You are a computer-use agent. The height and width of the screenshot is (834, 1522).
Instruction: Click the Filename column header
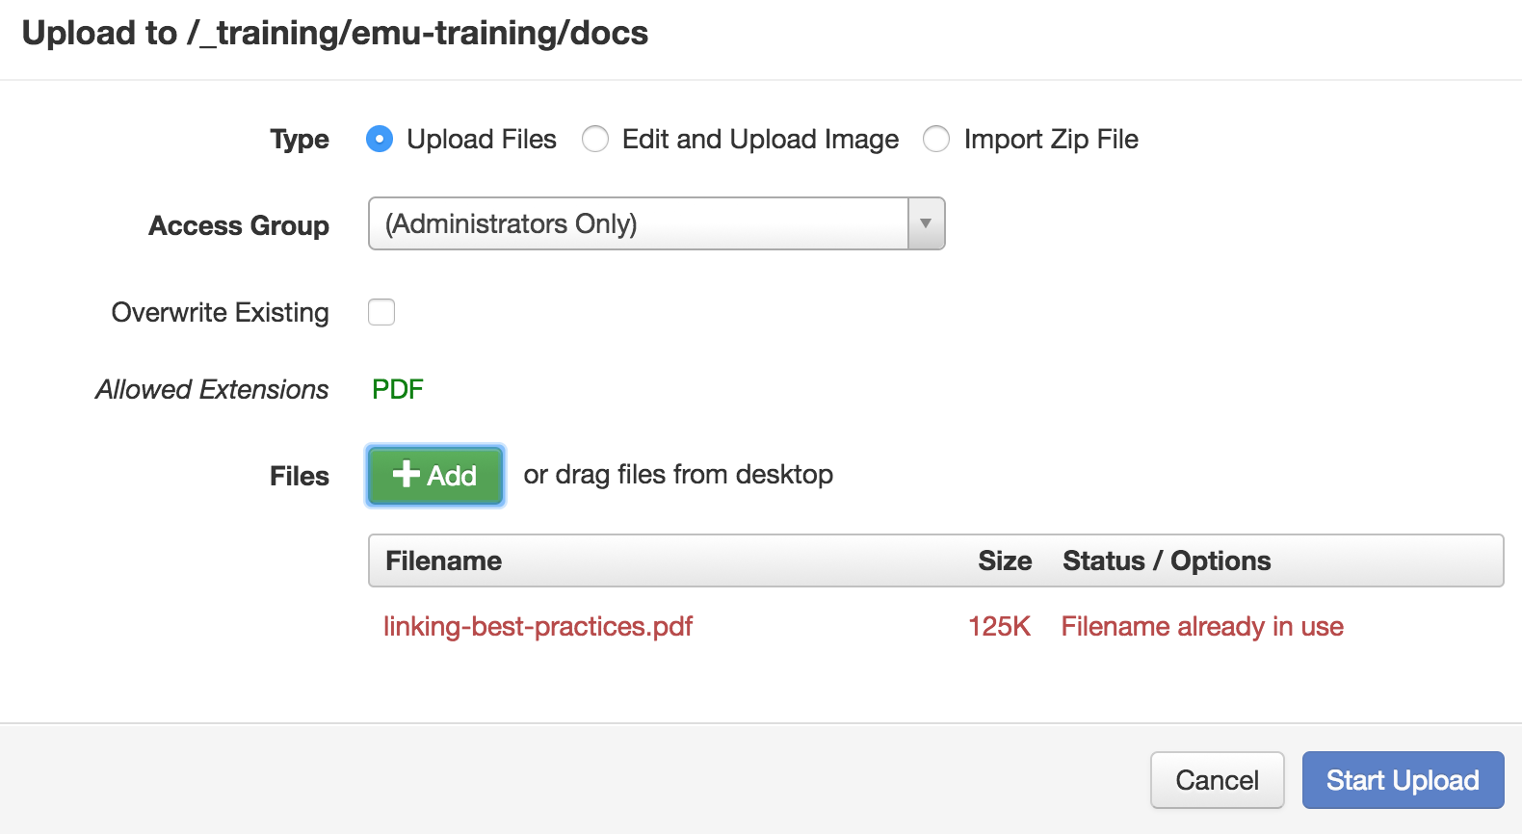[444, 560]
